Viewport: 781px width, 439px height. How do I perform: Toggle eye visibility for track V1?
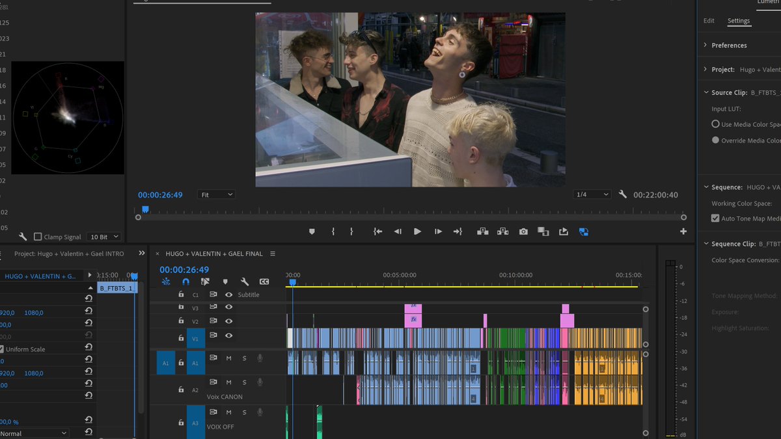tap(228, 336)
